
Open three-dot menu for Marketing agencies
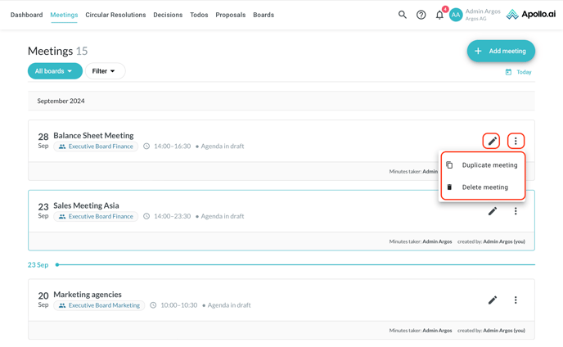(x=516, y=300)
